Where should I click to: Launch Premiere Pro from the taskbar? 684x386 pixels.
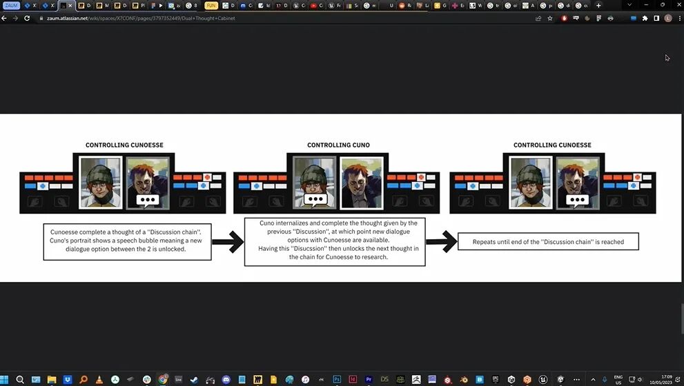pyautogui.click(x=369, y=380)
